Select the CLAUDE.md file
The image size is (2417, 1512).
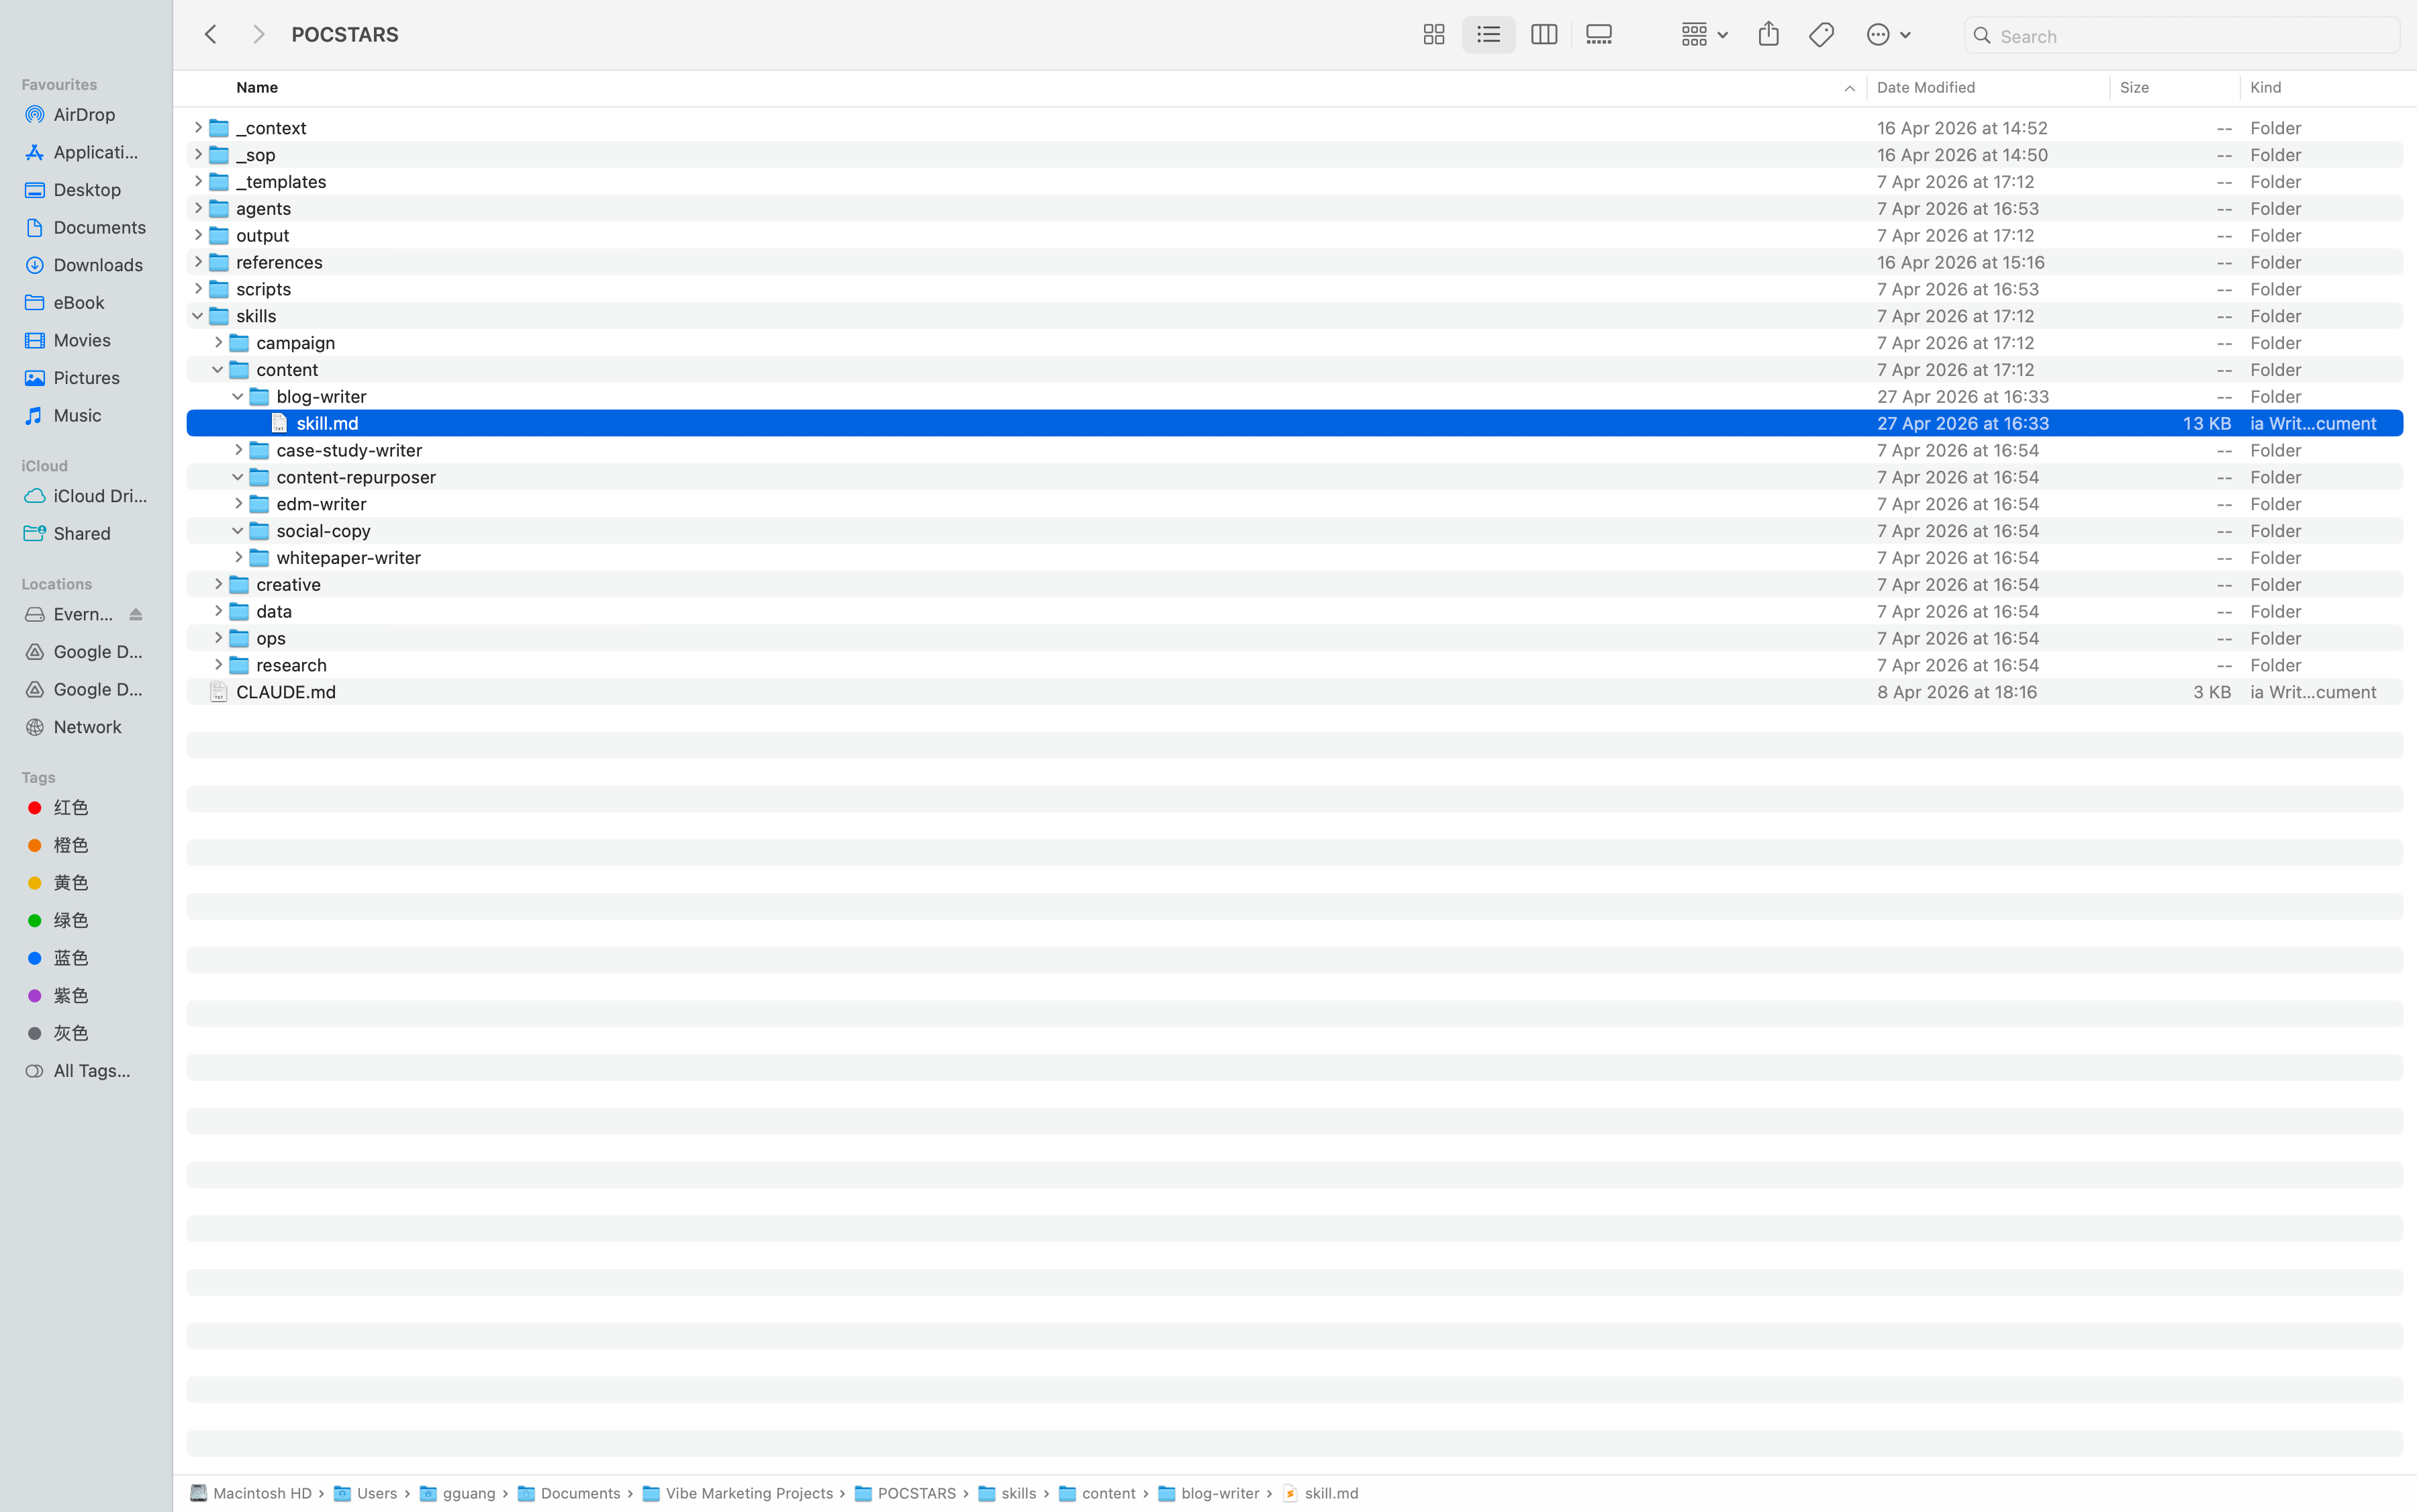pyautogui.click(x=1294, y=692)
